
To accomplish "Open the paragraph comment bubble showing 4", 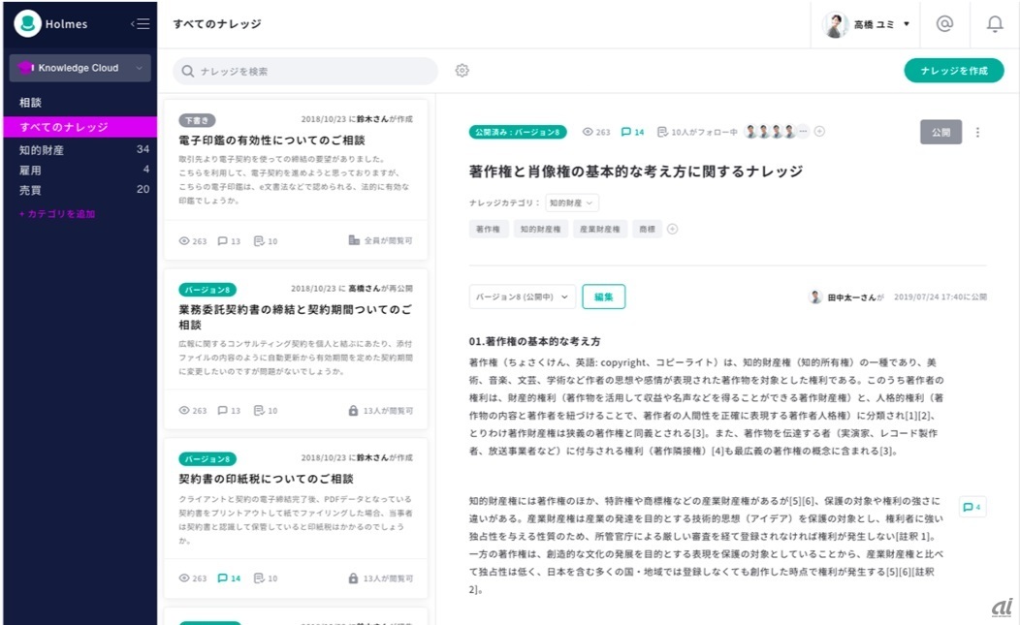I will click(x=972, y=507).
